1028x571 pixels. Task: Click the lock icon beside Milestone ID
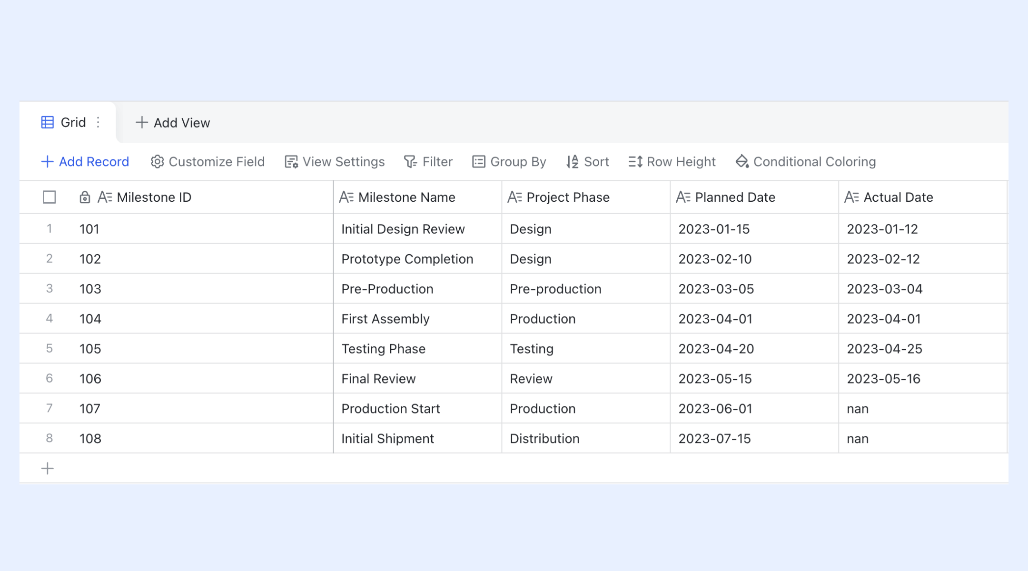tap(85, 197)
